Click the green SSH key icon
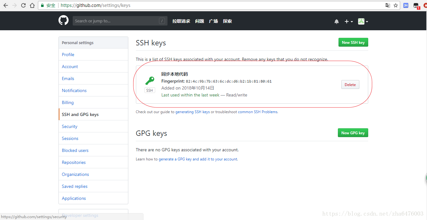The width and height of the screenshot is (427, 220). pyautogui.click(x=149, y=81)
